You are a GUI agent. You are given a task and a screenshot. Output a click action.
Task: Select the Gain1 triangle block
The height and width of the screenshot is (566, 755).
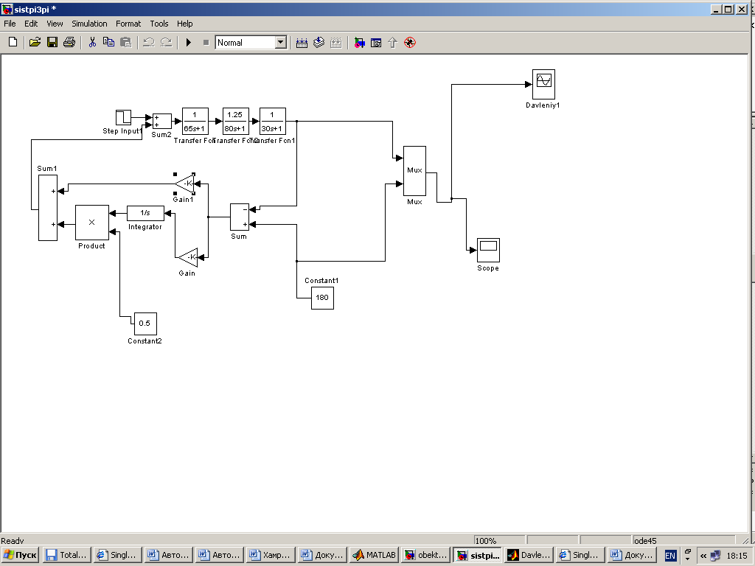(184, 184)
